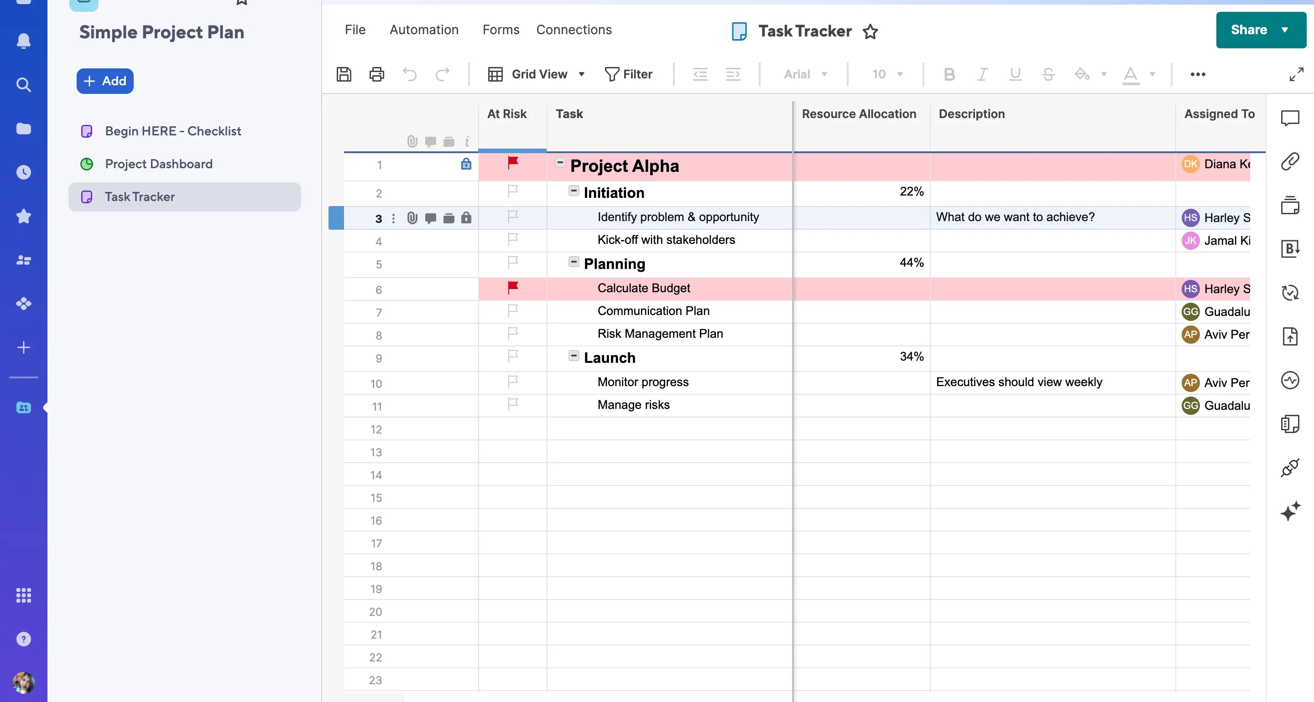Toggle at-risk flag on row 1
The height and width of the screenshot is (702, 1314).
[513, 164]
